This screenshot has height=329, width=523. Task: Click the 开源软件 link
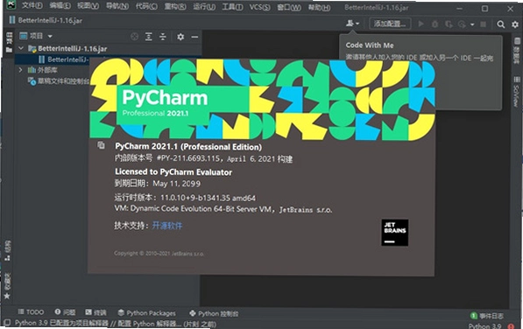[167, 226]
